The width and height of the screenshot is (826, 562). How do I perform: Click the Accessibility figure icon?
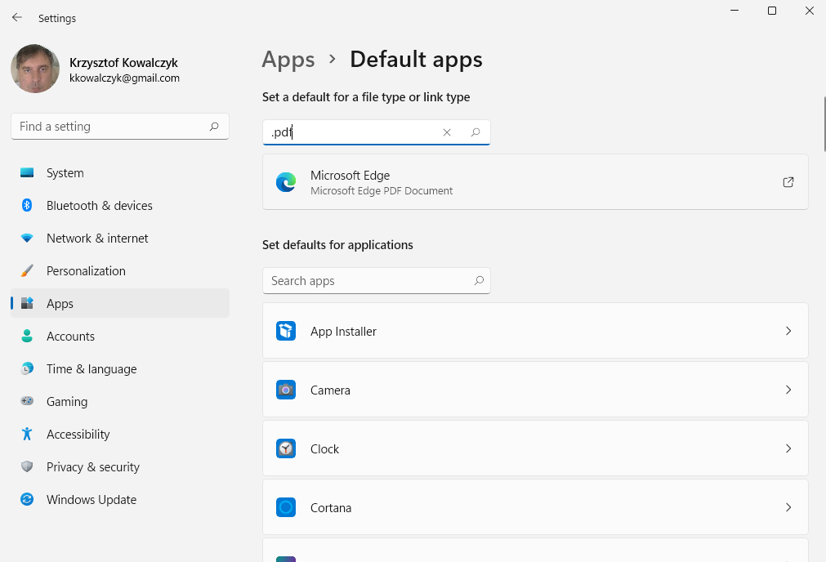pos(27,434)
